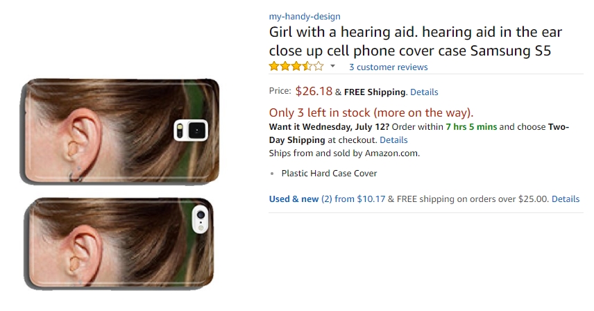Click the oval camera cutout on bottom case

pyautogui.click(x=201, y=219)
